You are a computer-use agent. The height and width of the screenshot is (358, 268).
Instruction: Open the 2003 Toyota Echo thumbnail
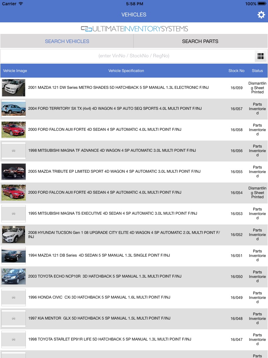(x=14, y=277)
